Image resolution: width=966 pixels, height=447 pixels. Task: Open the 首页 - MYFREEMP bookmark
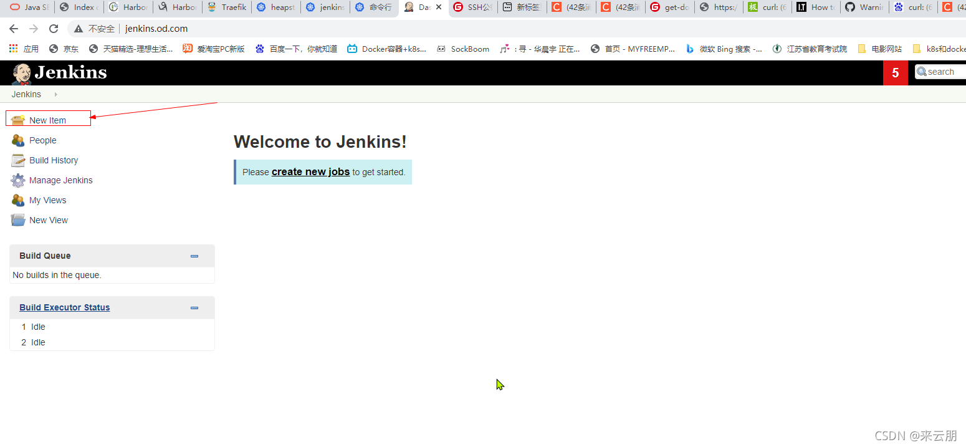click(633, 49)
